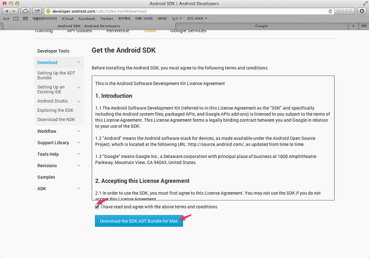The height and width of the screenshot is (258, 369).
Task: Open the popular sites bookmarks dropdown
Action: coord(197,18)
